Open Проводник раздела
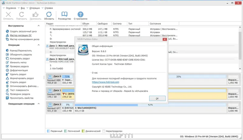Viewport: 243px width, 140px height. point(20,94)
